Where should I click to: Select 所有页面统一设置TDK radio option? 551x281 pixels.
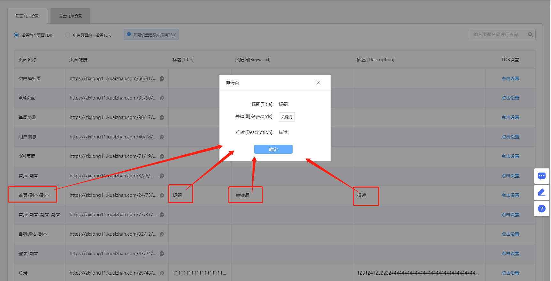[x=67, y=35]
